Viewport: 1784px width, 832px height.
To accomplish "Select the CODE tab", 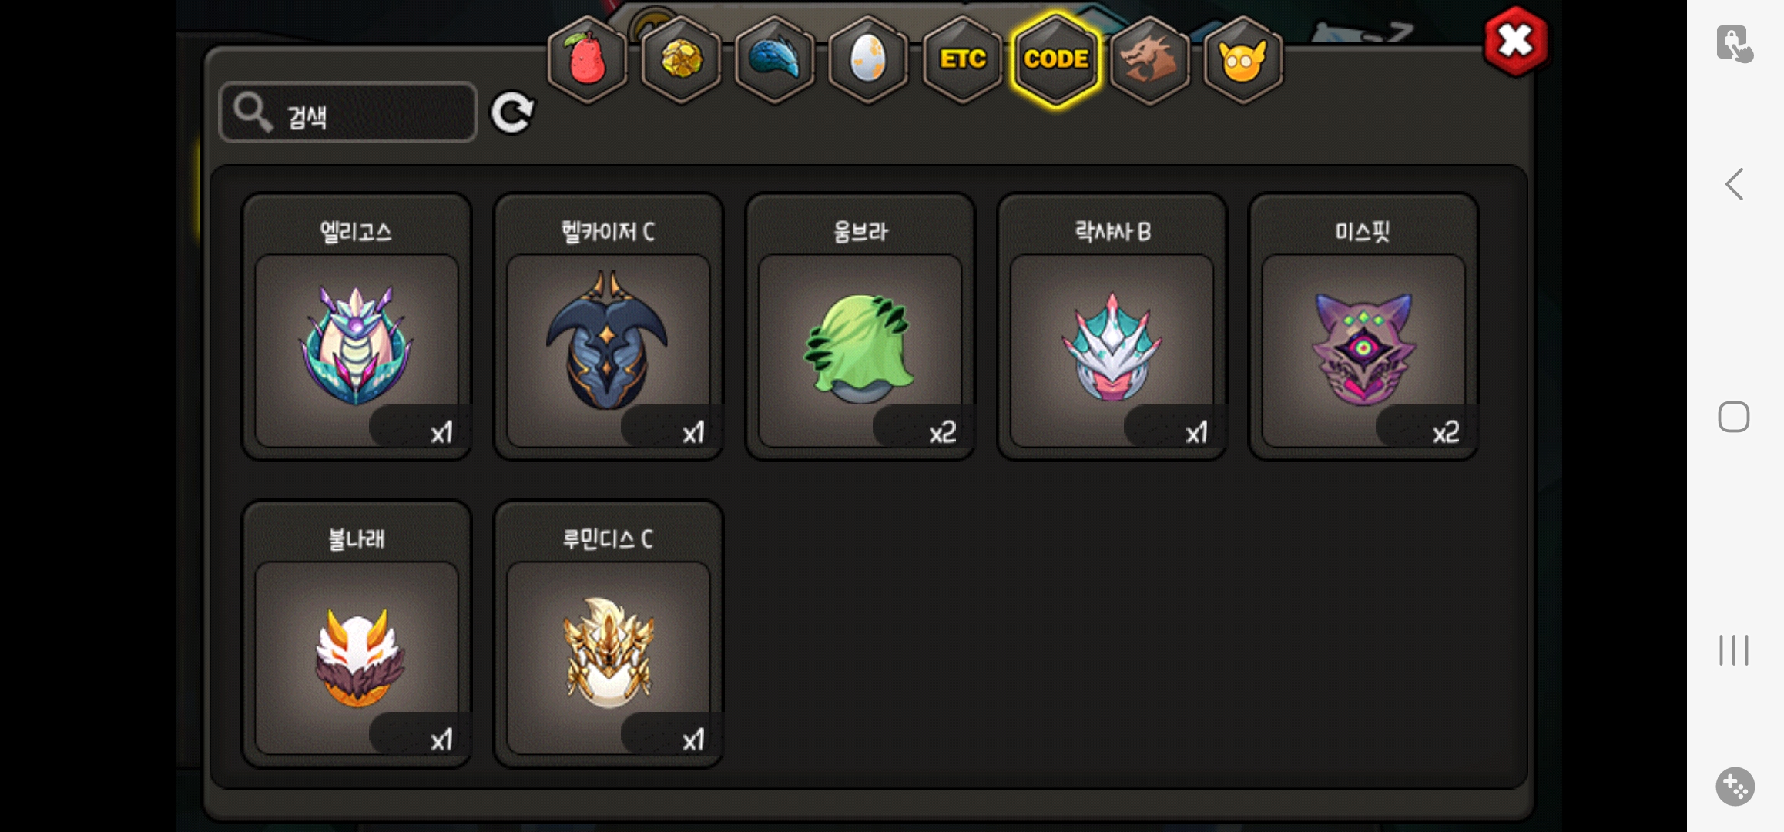I will 1056,59.
